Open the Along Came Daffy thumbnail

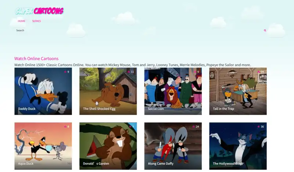pyautogui.click(x=173, y=146)
